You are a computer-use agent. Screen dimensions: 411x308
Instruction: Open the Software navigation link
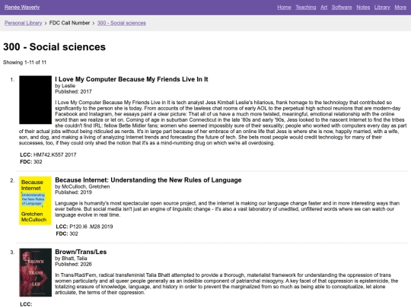coord(342,8)
